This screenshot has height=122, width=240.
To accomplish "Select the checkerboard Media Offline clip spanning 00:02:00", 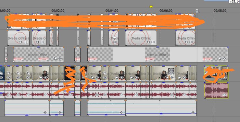I will (x=38, y=54).
